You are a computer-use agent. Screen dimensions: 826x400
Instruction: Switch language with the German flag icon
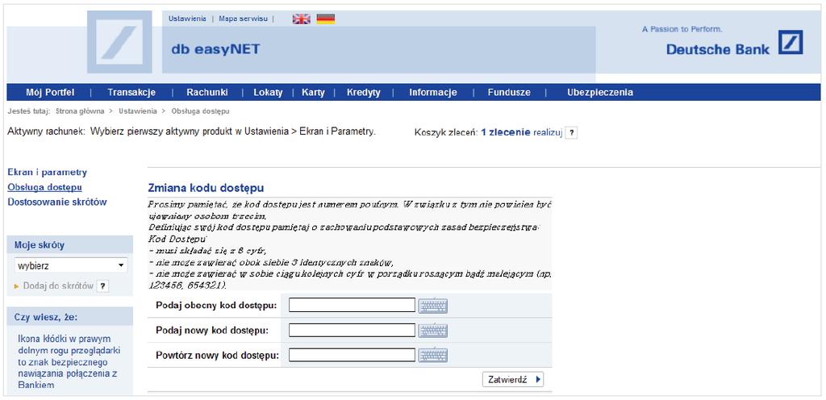(326, 19)
